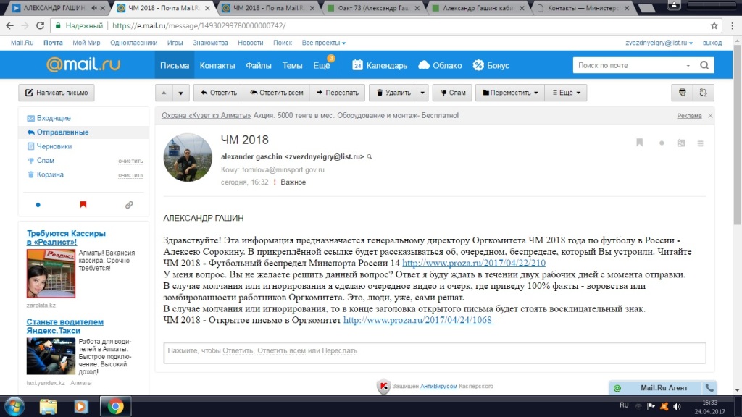Switch to browser tab Контакты — Министерство
This screenshot has height=417, width=742.
pos(584,7)
